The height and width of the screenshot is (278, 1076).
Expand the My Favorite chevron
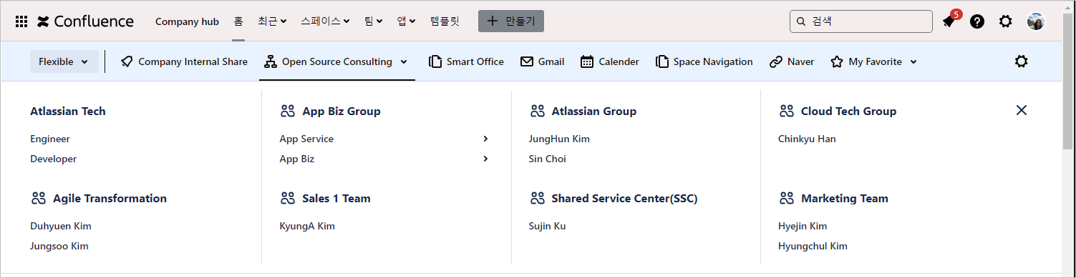coord(913,62)
